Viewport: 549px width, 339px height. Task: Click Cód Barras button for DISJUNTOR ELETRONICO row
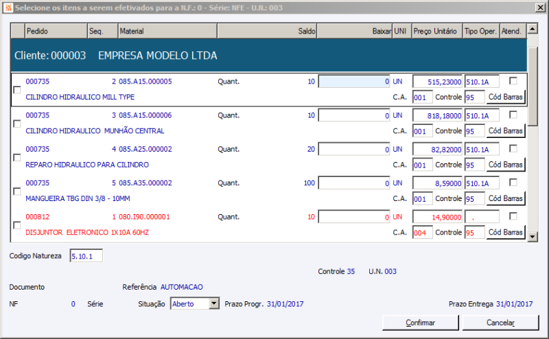click(506, 232)
